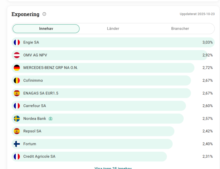Click MERCEDES-BENZ GRP NA O.N. text
Image resolution: width=220 pixels, height=169 pixels.
point(51,68)
